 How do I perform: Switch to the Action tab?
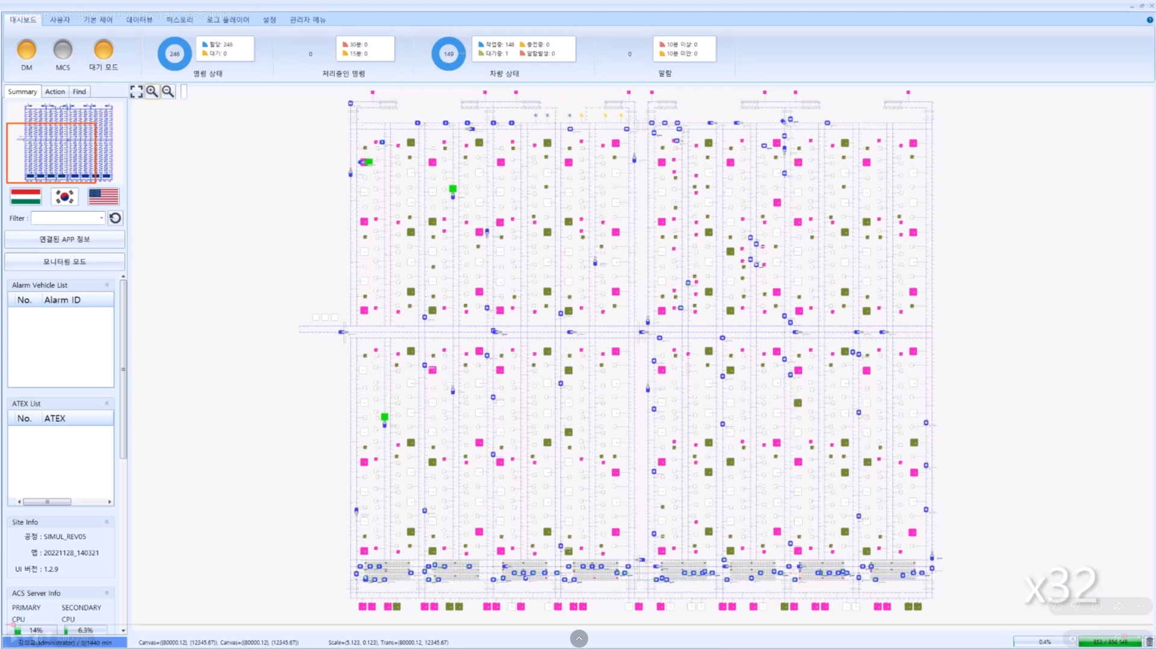55,91
